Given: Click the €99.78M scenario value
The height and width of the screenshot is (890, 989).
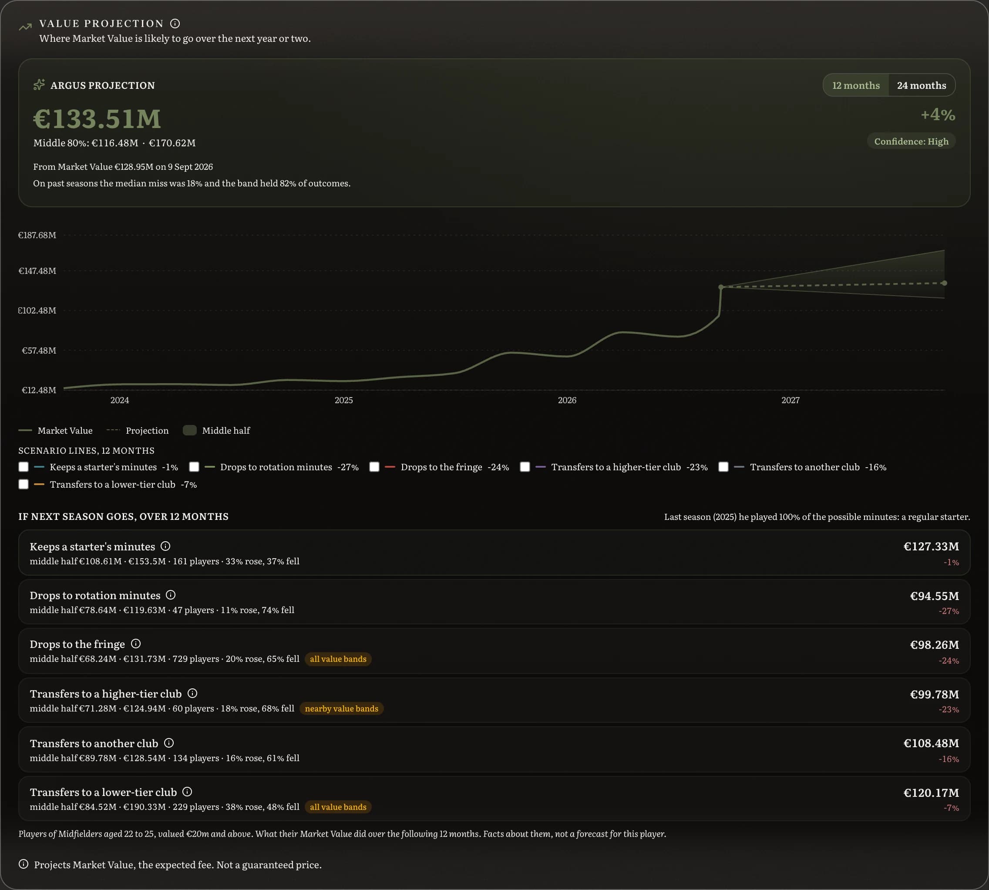Looking at the screenshot, I should tap(934, 694).
